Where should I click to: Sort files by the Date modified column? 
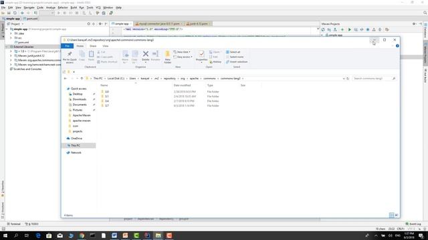pos(182,85)
